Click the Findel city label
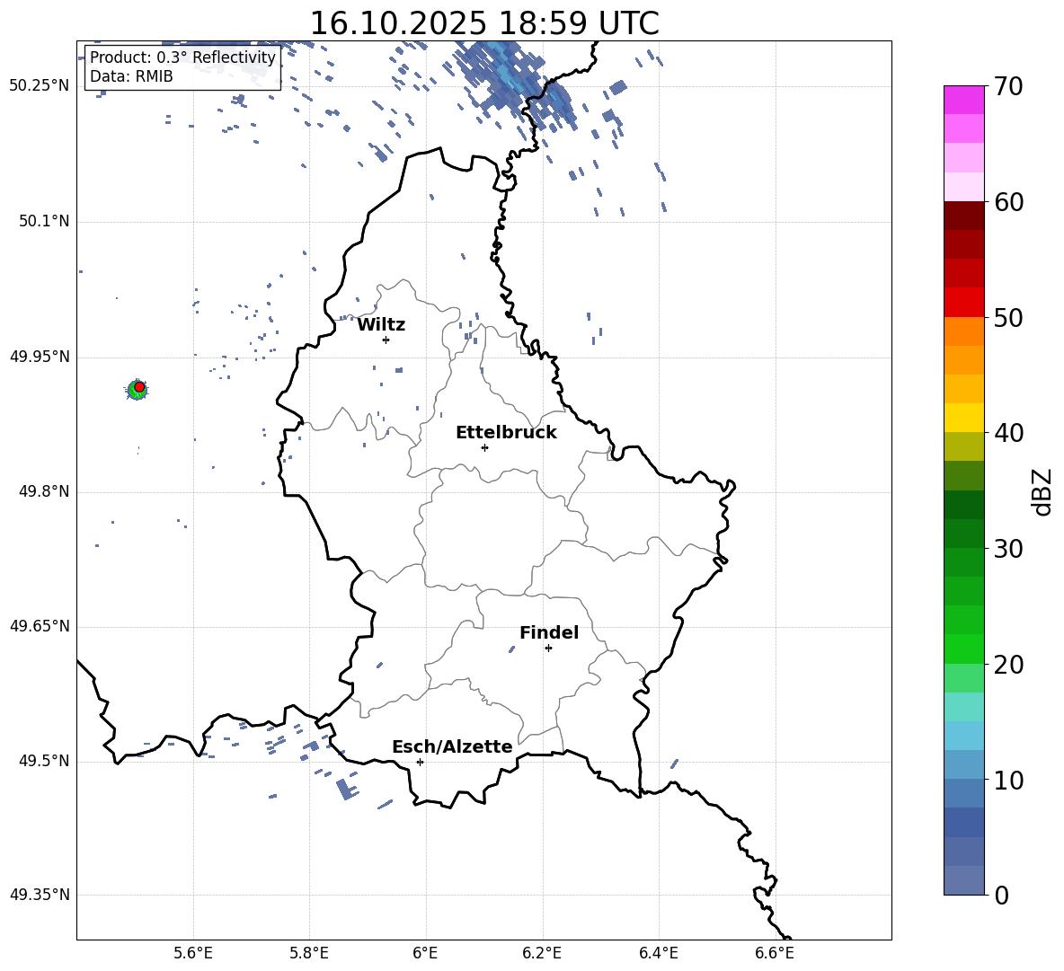The image size is (1064, 971). coord(549,632)
